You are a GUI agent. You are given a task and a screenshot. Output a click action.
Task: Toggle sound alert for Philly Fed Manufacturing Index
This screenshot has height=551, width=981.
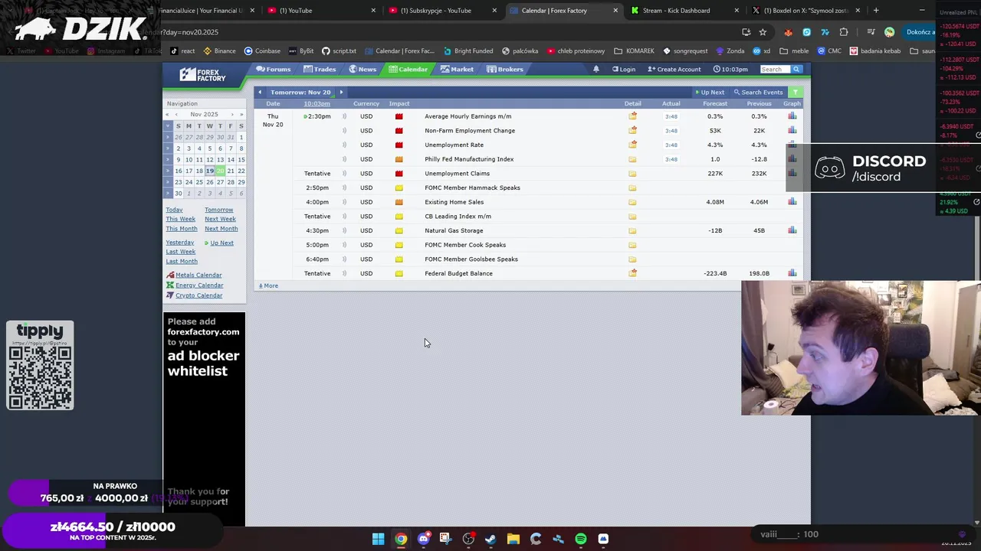[x=344, y=159]
